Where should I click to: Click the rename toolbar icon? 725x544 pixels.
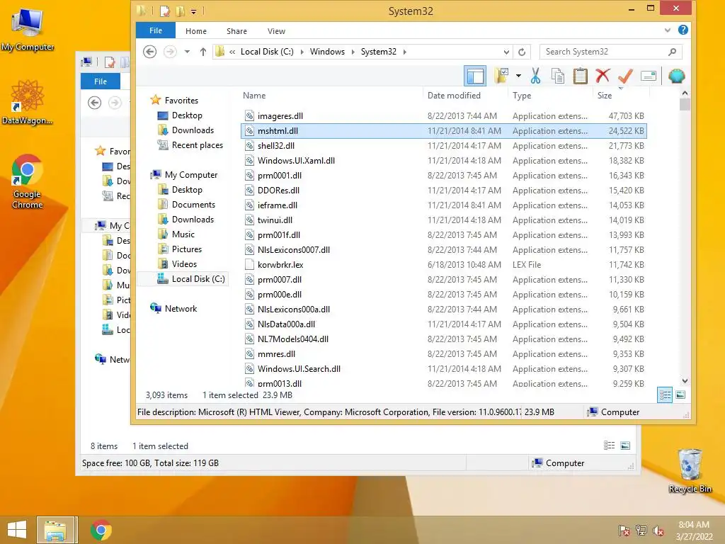(649, 76)
